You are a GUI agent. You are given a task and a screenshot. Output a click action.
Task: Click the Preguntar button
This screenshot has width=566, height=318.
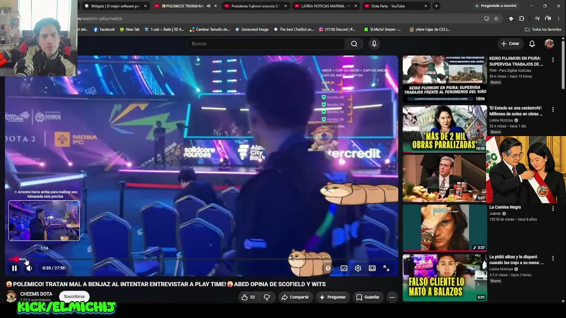coord(333,297)
